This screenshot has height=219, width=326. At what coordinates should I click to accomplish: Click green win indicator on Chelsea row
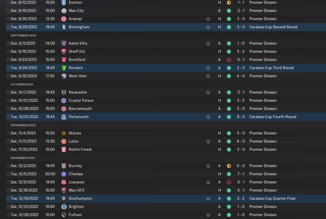(229, 174)
